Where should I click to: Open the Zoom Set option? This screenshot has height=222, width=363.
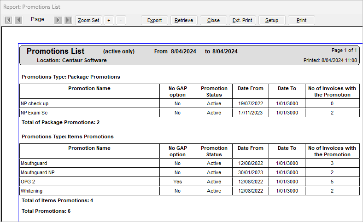(x=88, y=20)
